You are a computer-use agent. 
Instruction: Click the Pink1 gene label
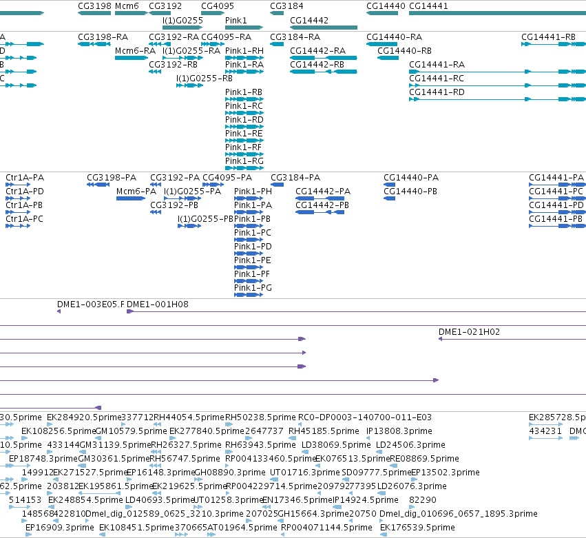point(236,20)
